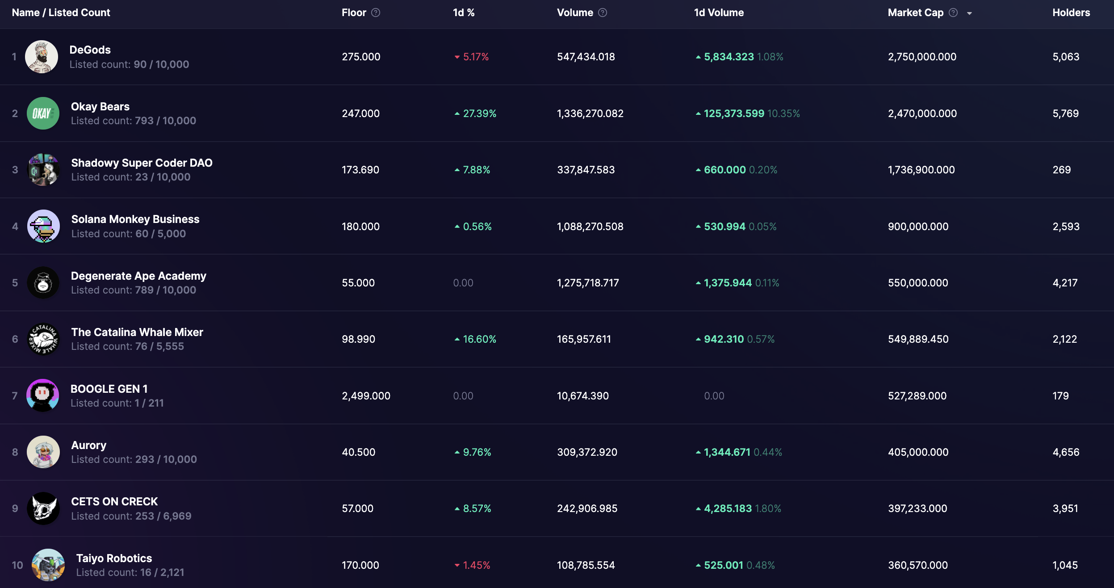Open the Taiyo Robotics collection link
1114x588 pixels.
[114, 558]
